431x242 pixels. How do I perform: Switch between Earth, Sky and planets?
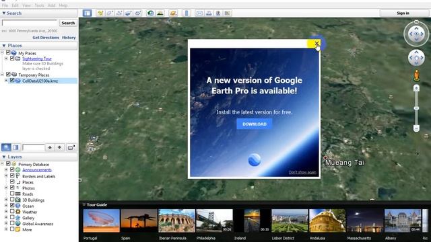[x=173, y=13]
